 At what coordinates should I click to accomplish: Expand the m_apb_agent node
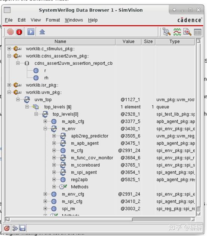click(54, 143)
